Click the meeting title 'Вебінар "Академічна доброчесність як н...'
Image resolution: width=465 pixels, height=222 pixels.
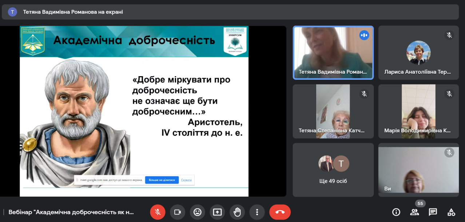[71, 212]
